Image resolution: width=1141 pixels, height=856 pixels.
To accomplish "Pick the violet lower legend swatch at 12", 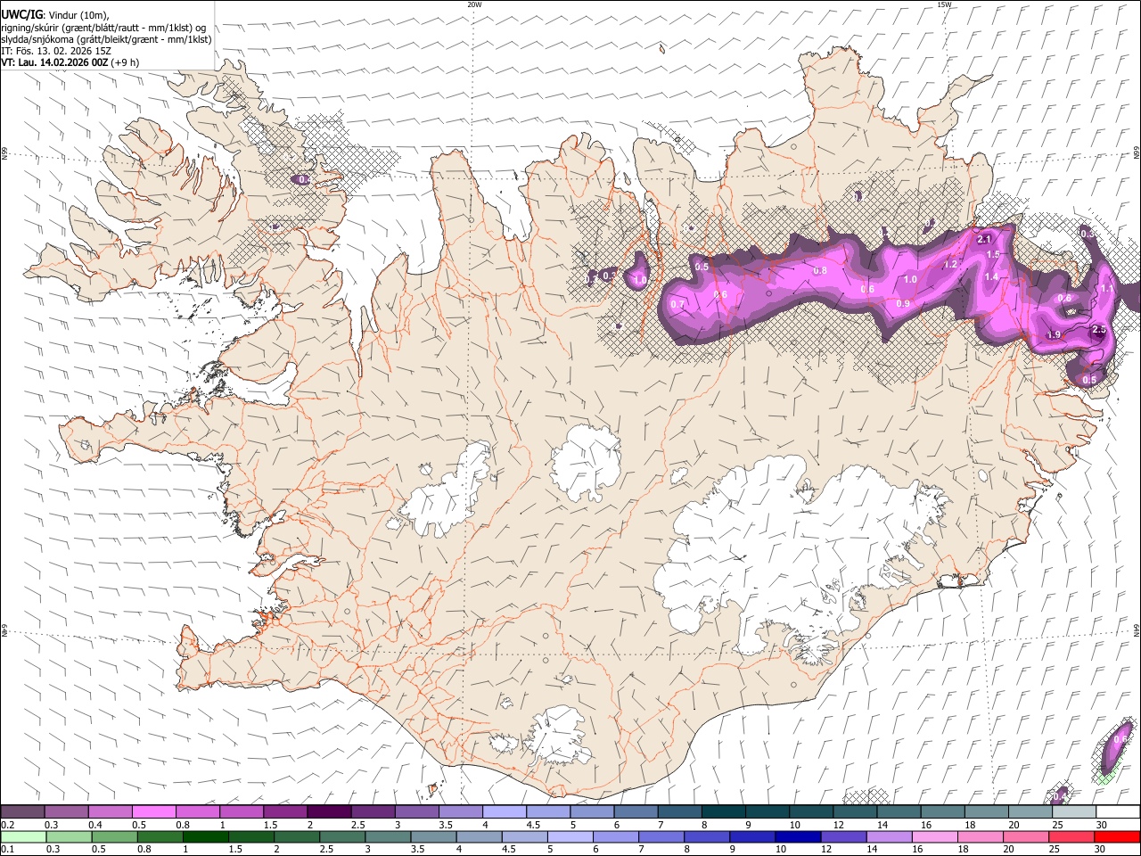I will [844, 836].
